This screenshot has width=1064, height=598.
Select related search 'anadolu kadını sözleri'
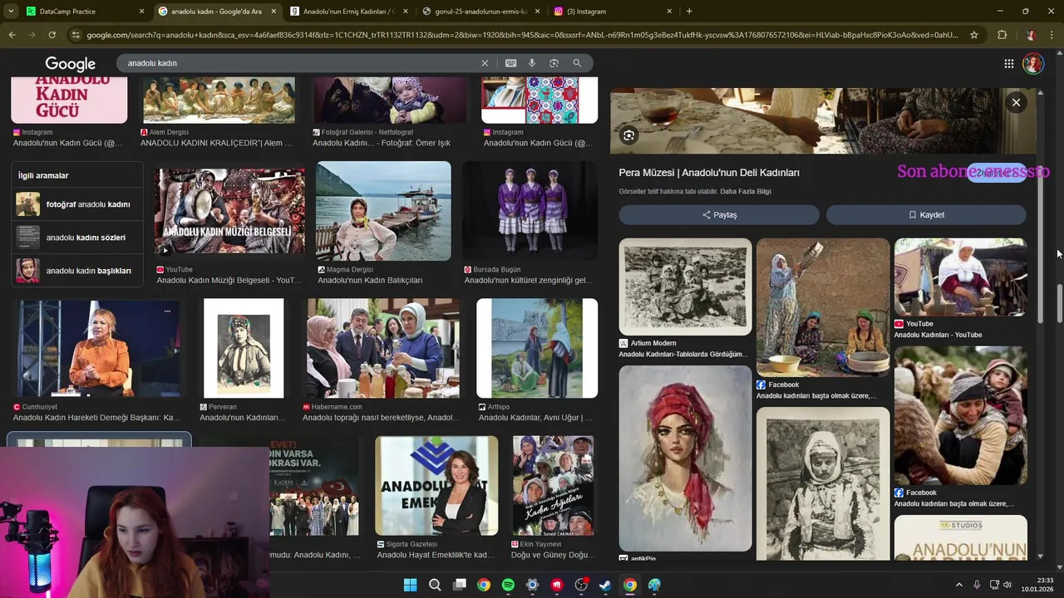[x=76, y=238]
